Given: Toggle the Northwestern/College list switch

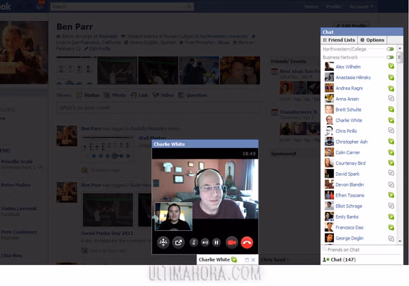Looking at the screenshot, I should point(390,49).
